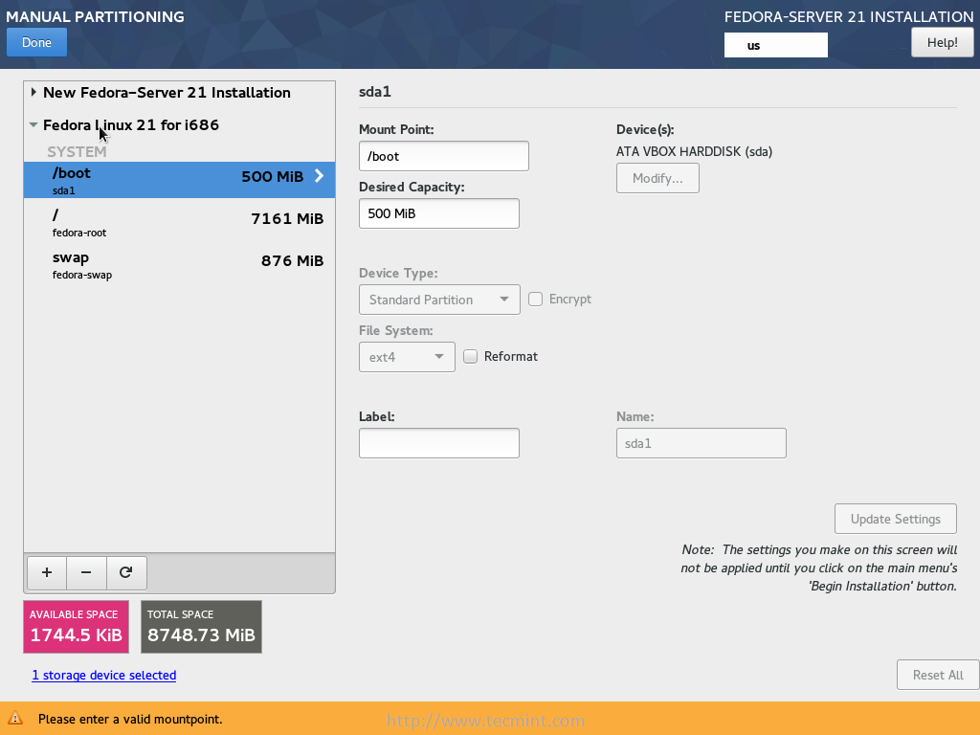Click the 7161 MiB size value

287,219
